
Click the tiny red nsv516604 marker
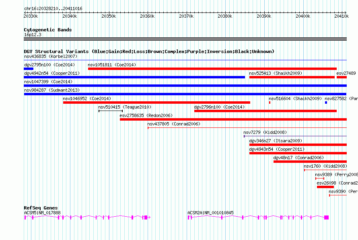click(270, 103)
